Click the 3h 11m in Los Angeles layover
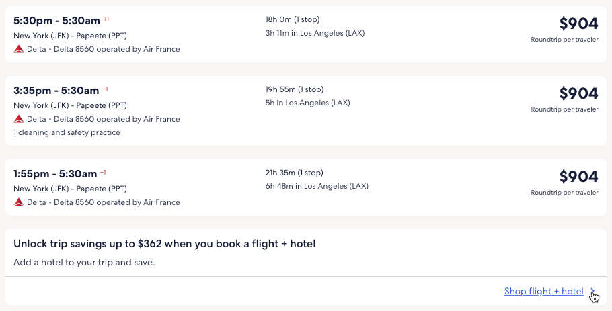Image resolution: width=612 pixels, height=311 pixels. coord(315,33)
